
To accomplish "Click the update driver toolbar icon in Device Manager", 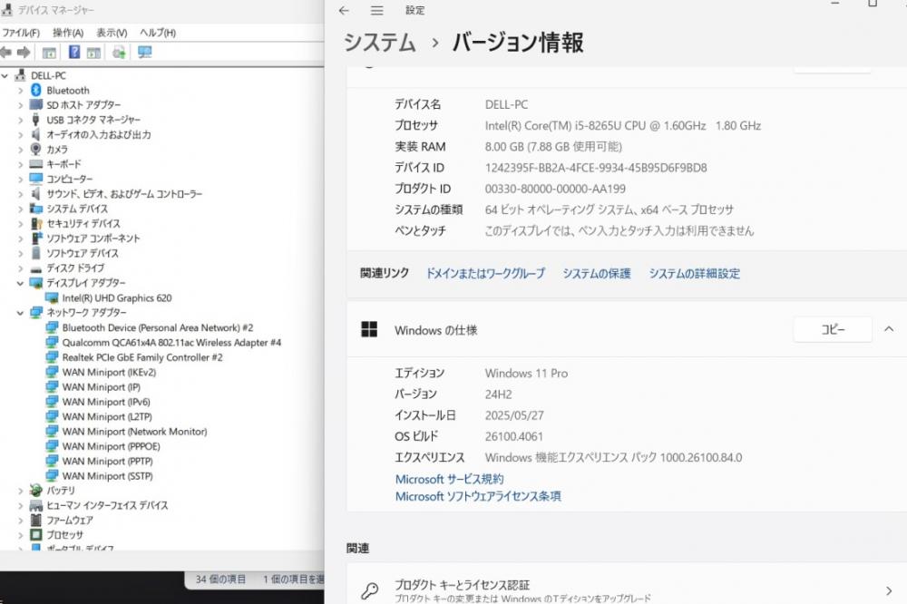I will [119, 53].
